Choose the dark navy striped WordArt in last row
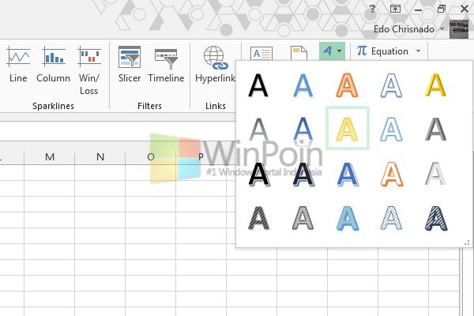The width and height of the screenshot is (474, 316). coord(436,218)
